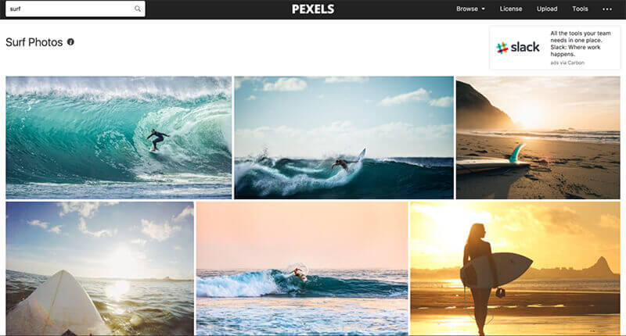626x336 pixels.
Task: Click the Slack logo in the ad
Action: pyautogui.click(x=518, y=48)
